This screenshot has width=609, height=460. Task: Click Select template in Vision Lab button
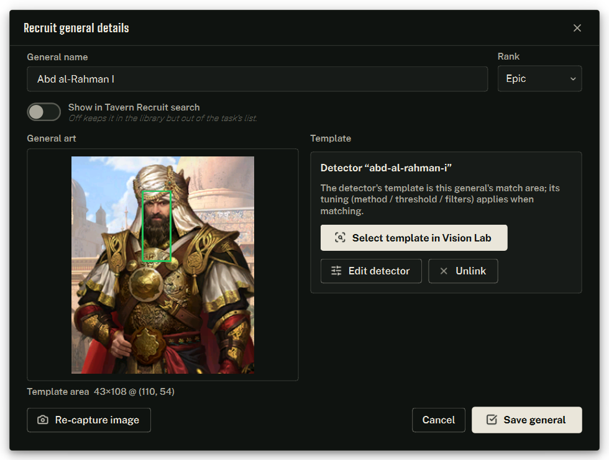(414, 238)
